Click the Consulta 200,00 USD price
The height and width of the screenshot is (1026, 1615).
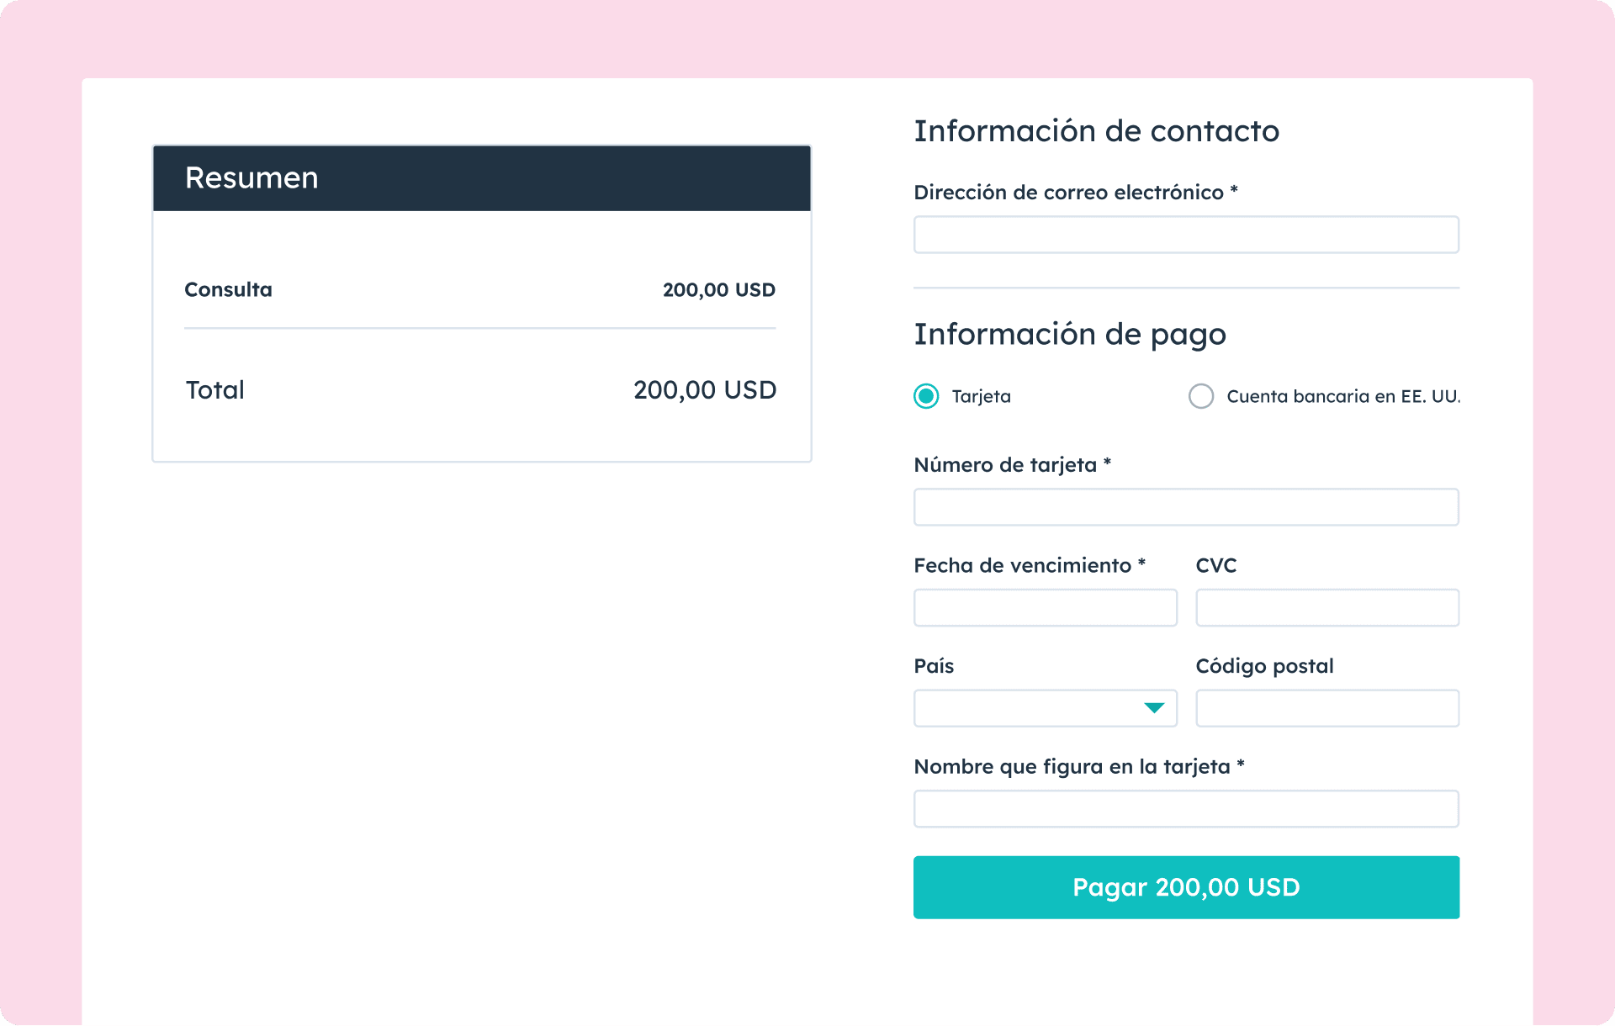pos(719,290)
